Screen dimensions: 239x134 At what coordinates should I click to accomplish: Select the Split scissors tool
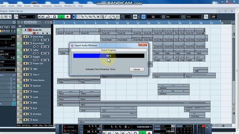coord(83,17)
